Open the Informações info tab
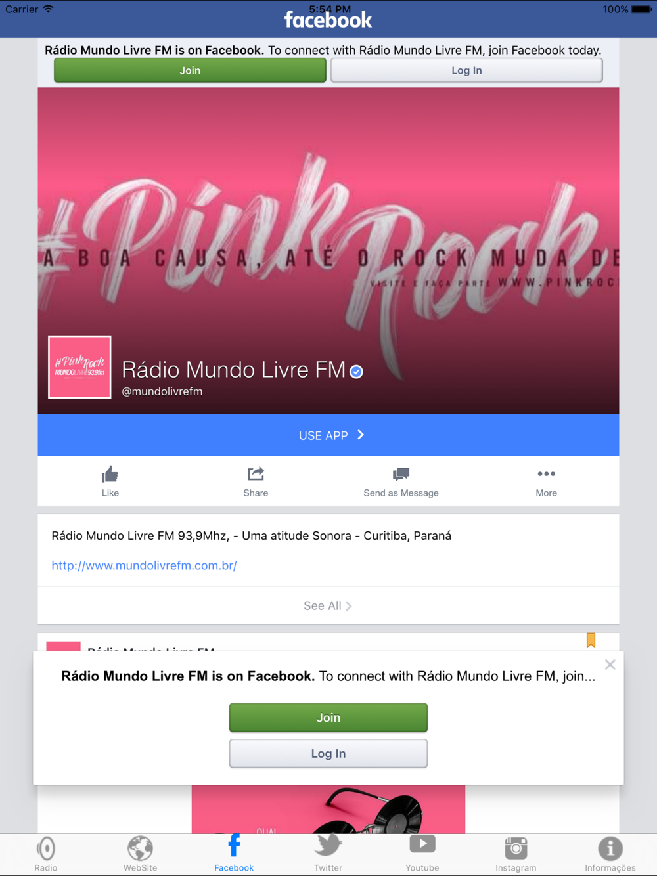 tap(610, 854)
